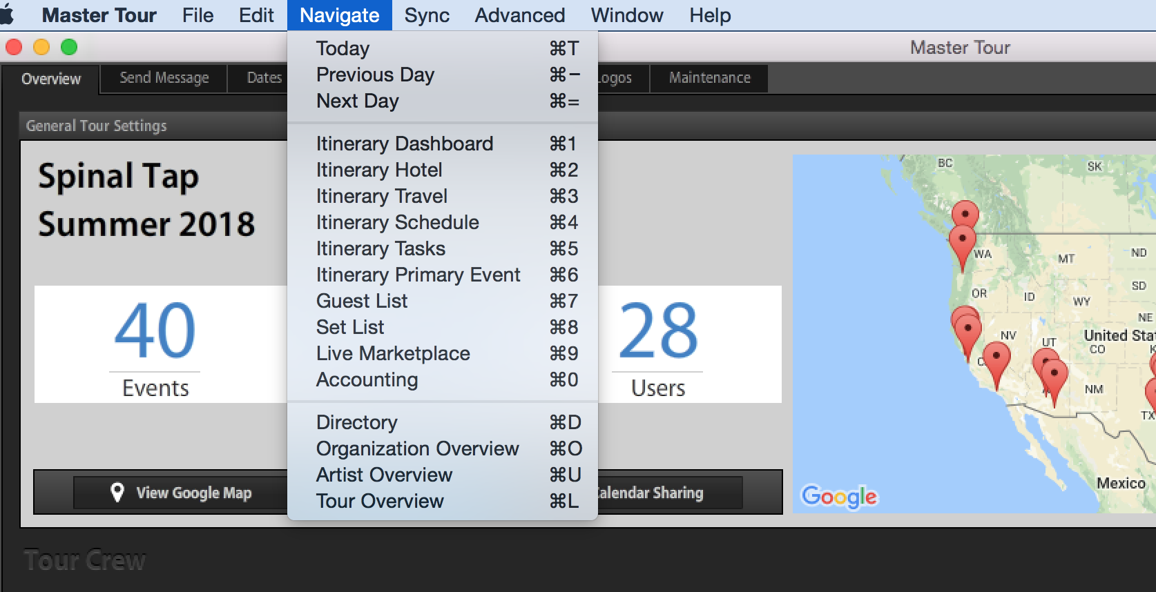This screenshot has height=592, width=1156.
Task: Open Directory from the menu
Action: (x=442, y=422)
